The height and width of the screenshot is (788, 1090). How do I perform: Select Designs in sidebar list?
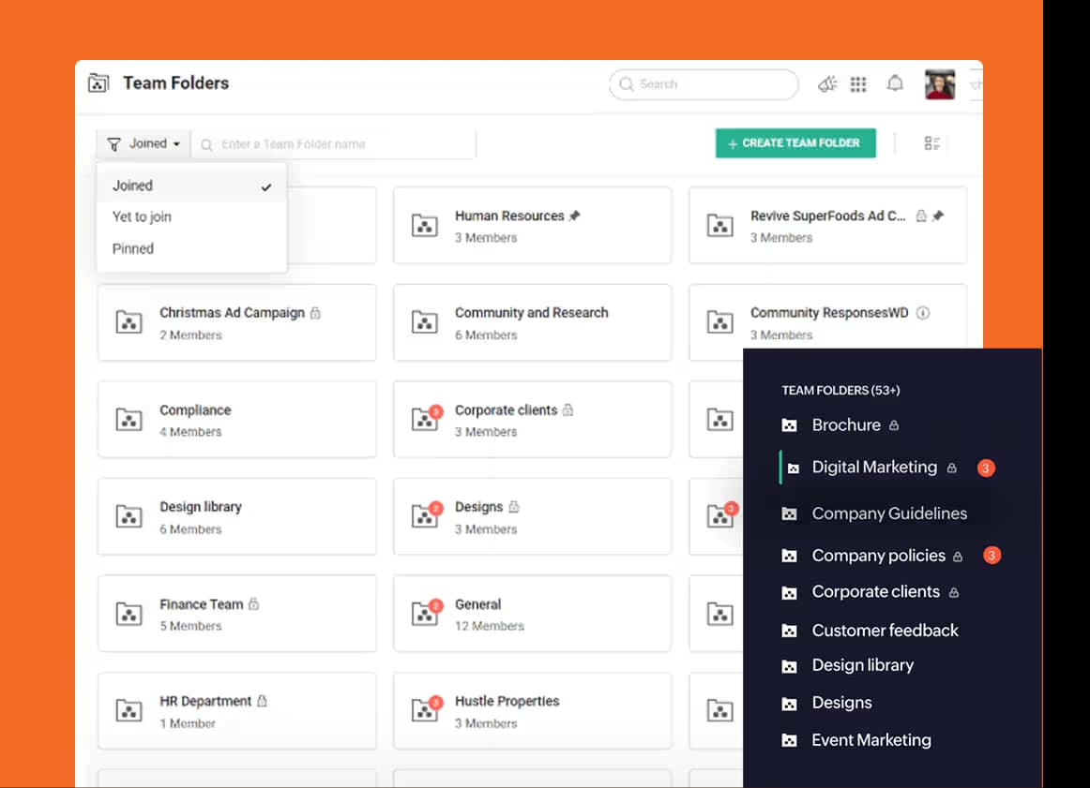(841, 703)
